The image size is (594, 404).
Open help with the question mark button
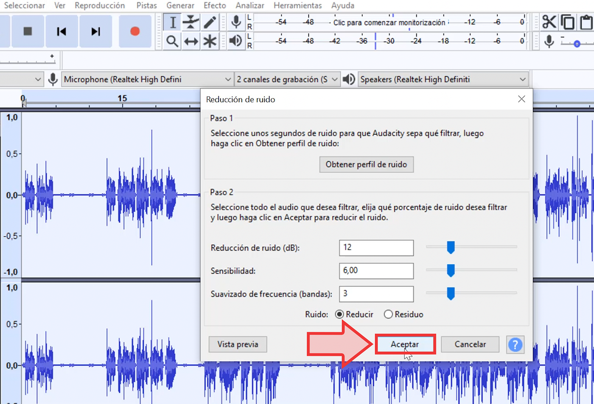click(515, 345)
